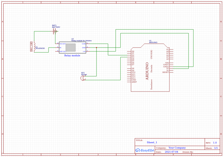223x157 pixels.
Task: Click the Sheet_1 title text
Action: pos(152,142)
